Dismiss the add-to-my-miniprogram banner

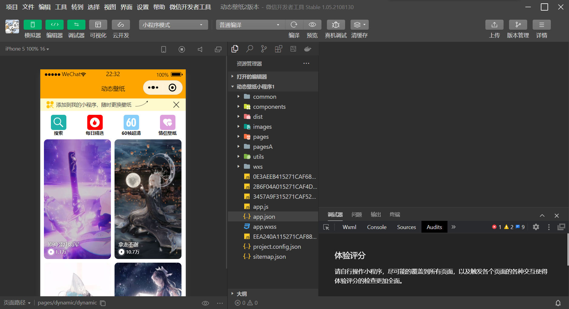[x=176, y=105]
